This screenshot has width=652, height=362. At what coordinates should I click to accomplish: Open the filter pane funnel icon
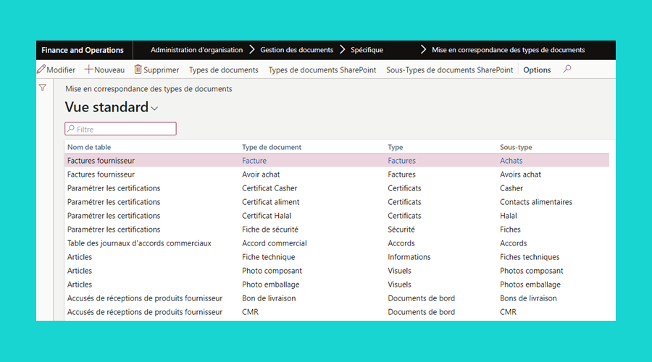pyautogui.click(x=43, y=88)
